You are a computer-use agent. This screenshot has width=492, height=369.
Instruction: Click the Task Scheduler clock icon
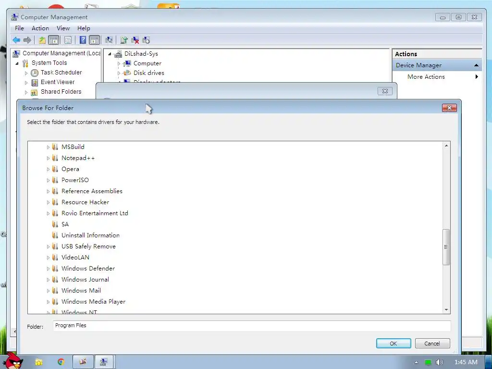click(35, 73)
